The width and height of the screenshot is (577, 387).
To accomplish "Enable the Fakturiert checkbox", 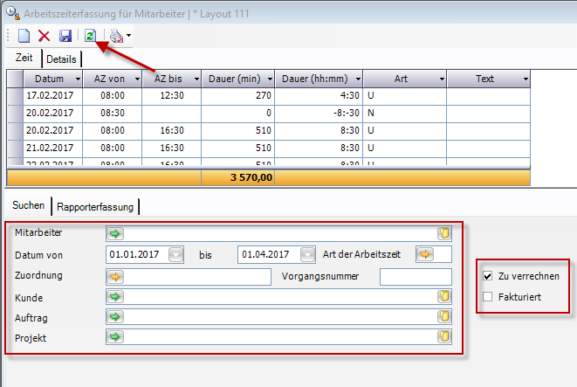I will point(488,297).
